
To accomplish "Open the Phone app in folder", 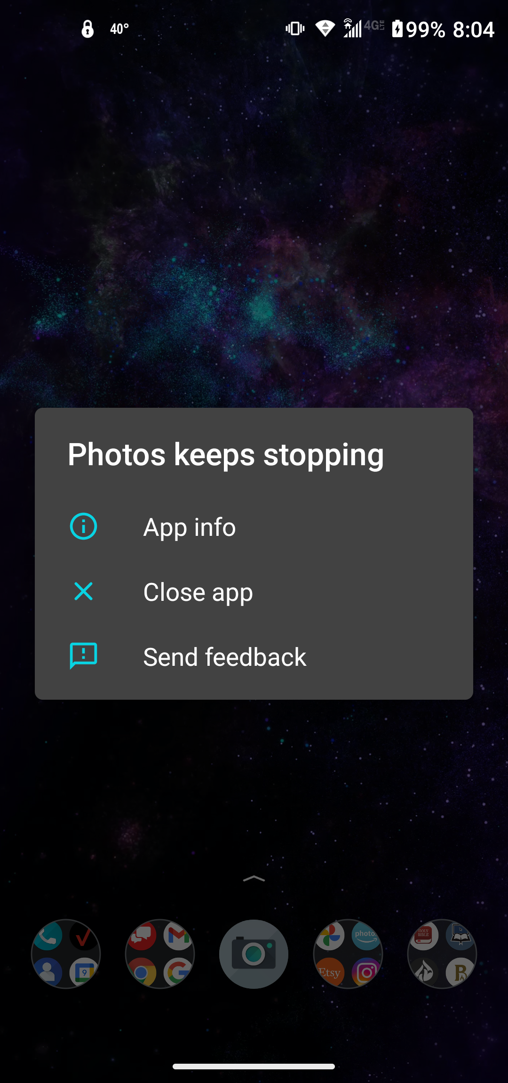I will (48, 936).
